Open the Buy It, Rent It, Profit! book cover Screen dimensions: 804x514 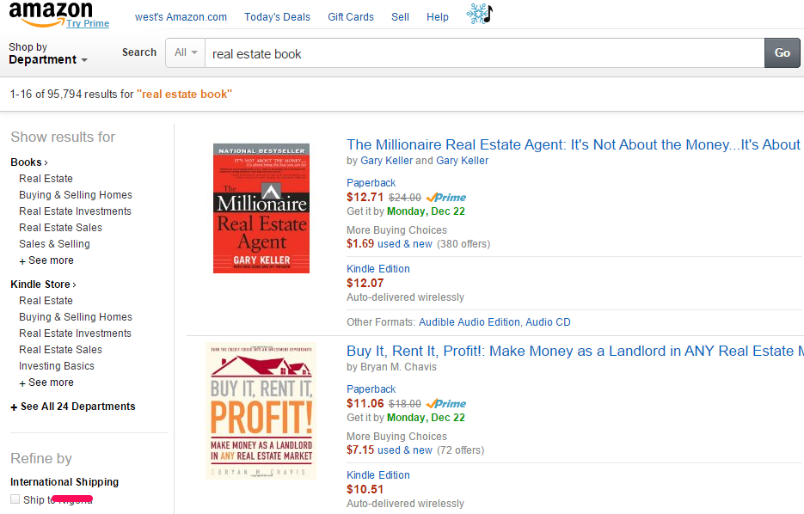point(261,411)
